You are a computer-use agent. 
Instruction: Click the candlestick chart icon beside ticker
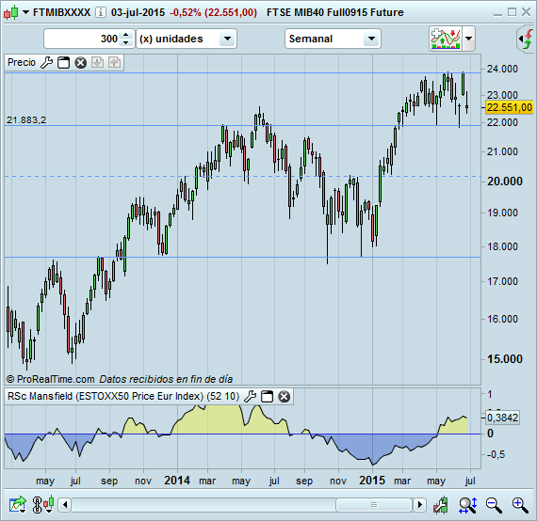(10, 12)
